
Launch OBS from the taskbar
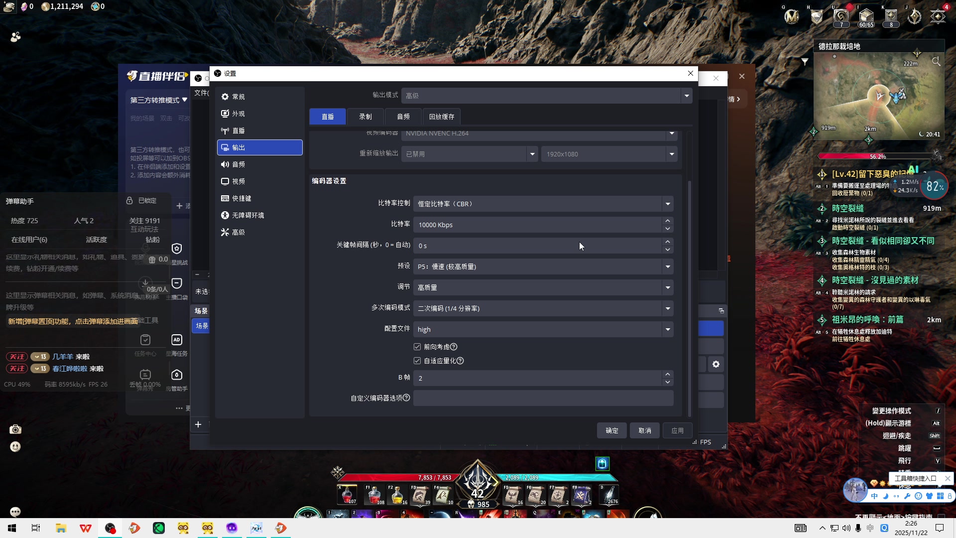[110, 528]
